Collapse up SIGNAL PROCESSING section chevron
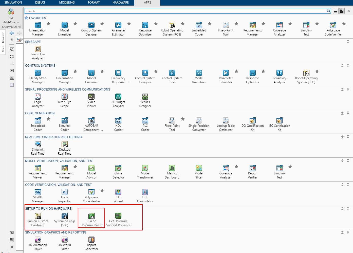Viewport: 353px width, 253px height. (x=342, y=89)
